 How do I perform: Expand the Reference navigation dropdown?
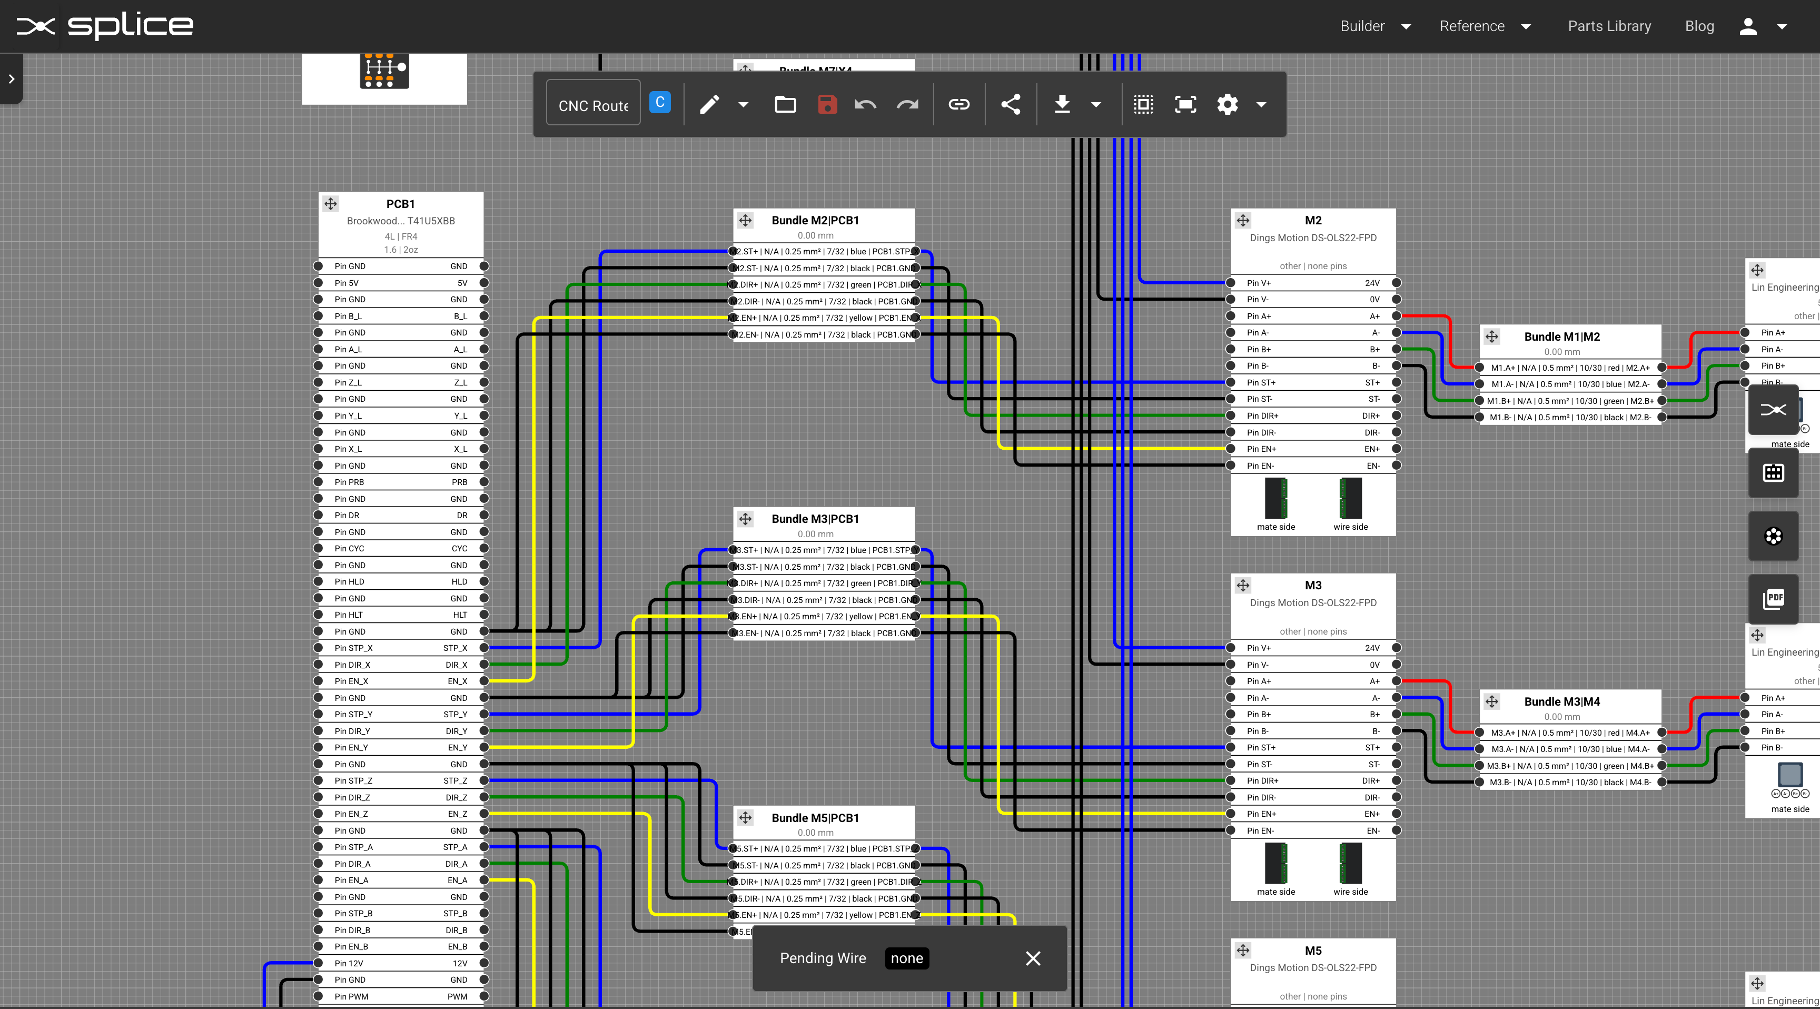coord(1526,25)
